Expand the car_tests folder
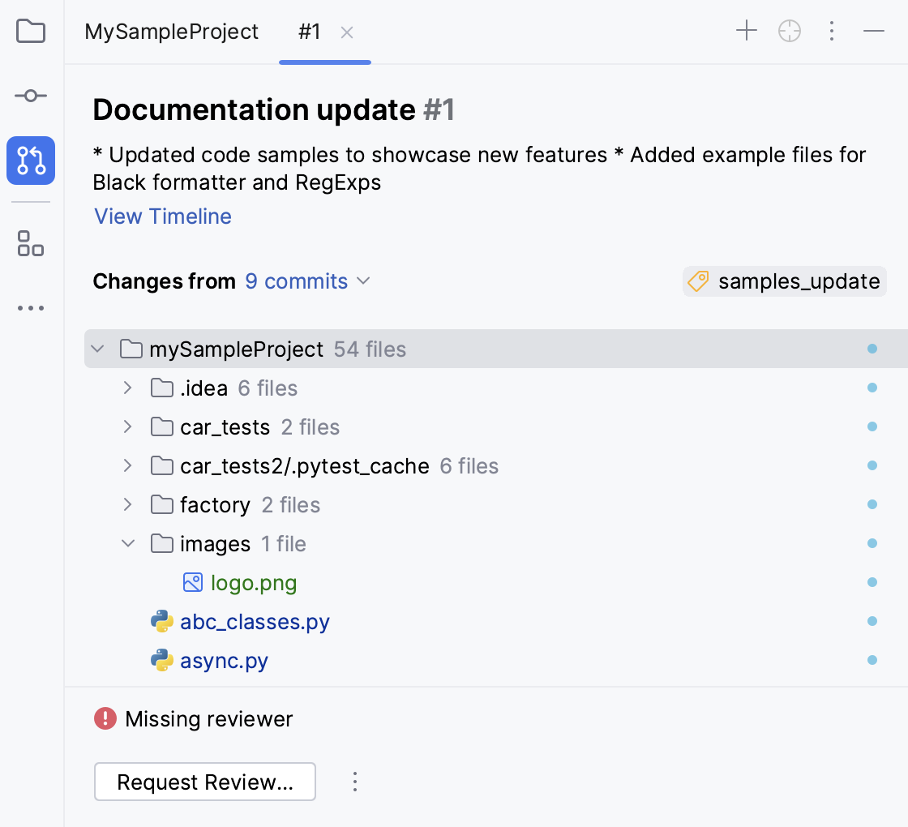 coord(127,426)
